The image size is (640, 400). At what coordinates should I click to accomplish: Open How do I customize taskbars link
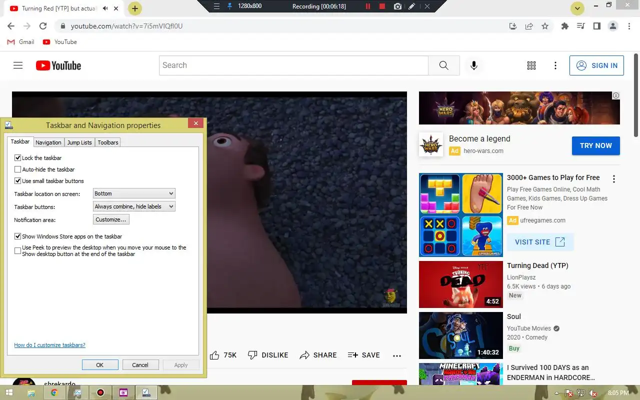point(49,345)
